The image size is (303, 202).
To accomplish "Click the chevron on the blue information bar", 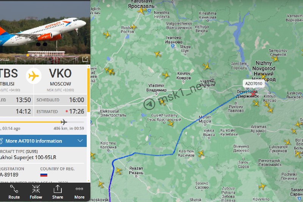I will coord(80,141).
